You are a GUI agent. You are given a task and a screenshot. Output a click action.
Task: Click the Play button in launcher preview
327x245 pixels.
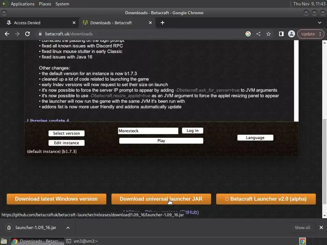tap(161, 141)
